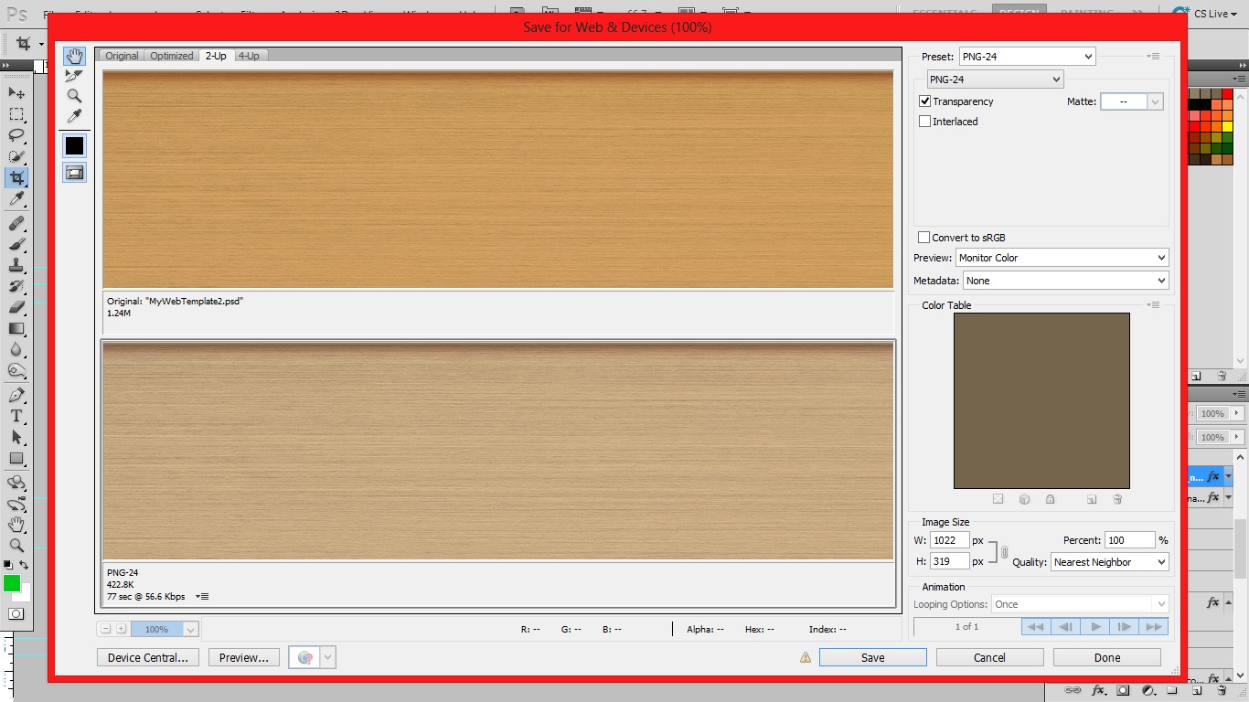1249x702 pixels.
Task: Click the image height field
Action: [x=950, y=561]
